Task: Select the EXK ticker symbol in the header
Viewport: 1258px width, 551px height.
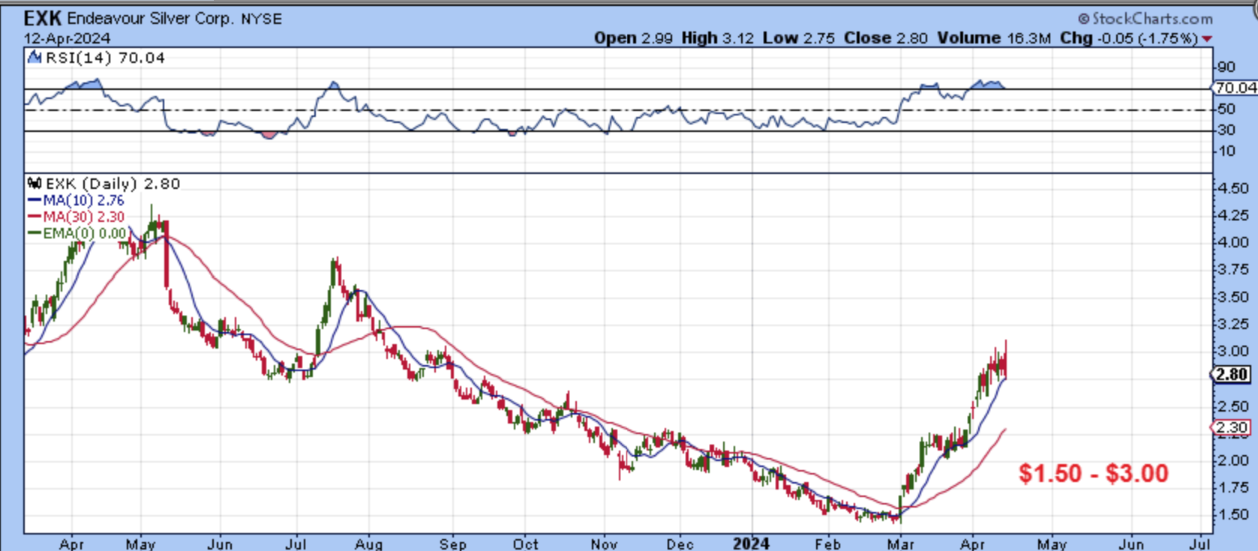Action: [x=43, y=18]
